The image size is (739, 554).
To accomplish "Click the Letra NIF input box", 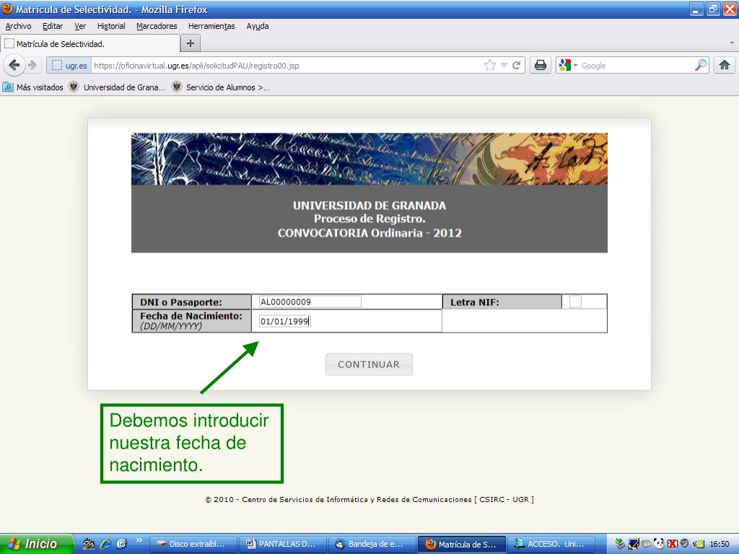I will tap(575, 302).
